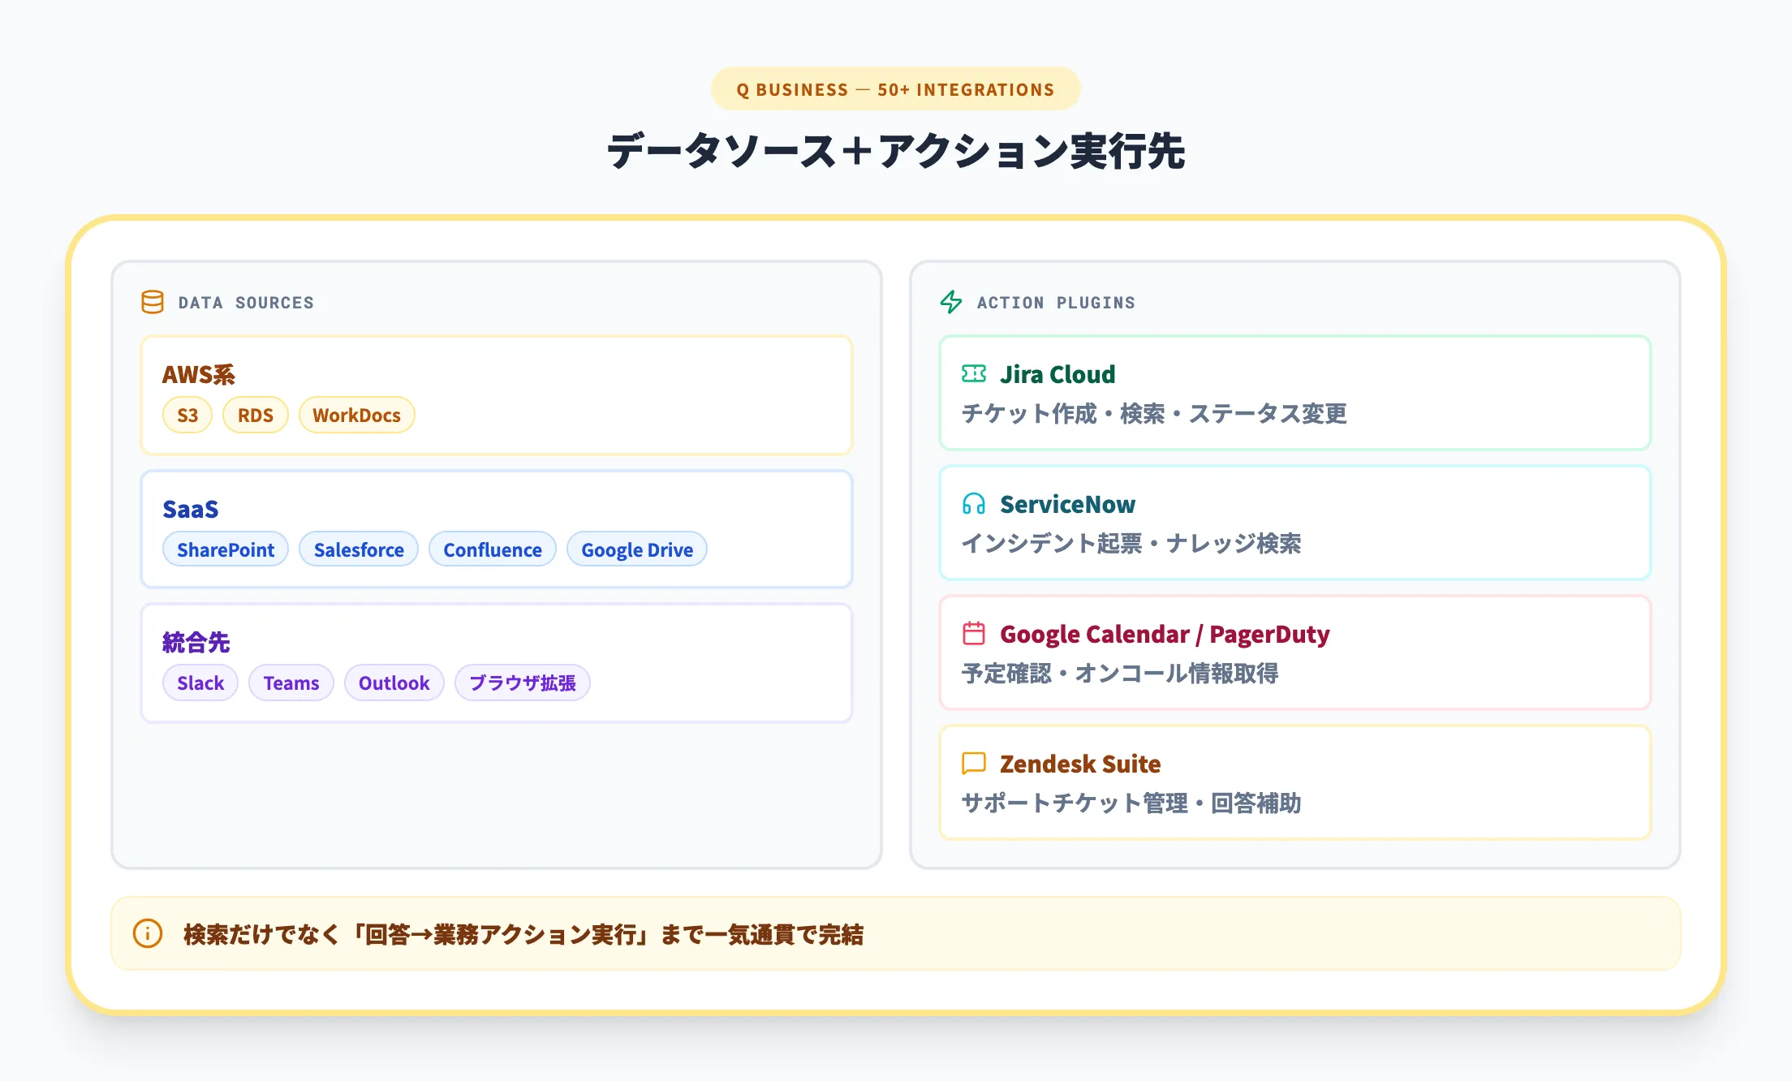Click the database icon beside DATA SOURCES
This screenshot has width=1792, height=1081.
153,302
